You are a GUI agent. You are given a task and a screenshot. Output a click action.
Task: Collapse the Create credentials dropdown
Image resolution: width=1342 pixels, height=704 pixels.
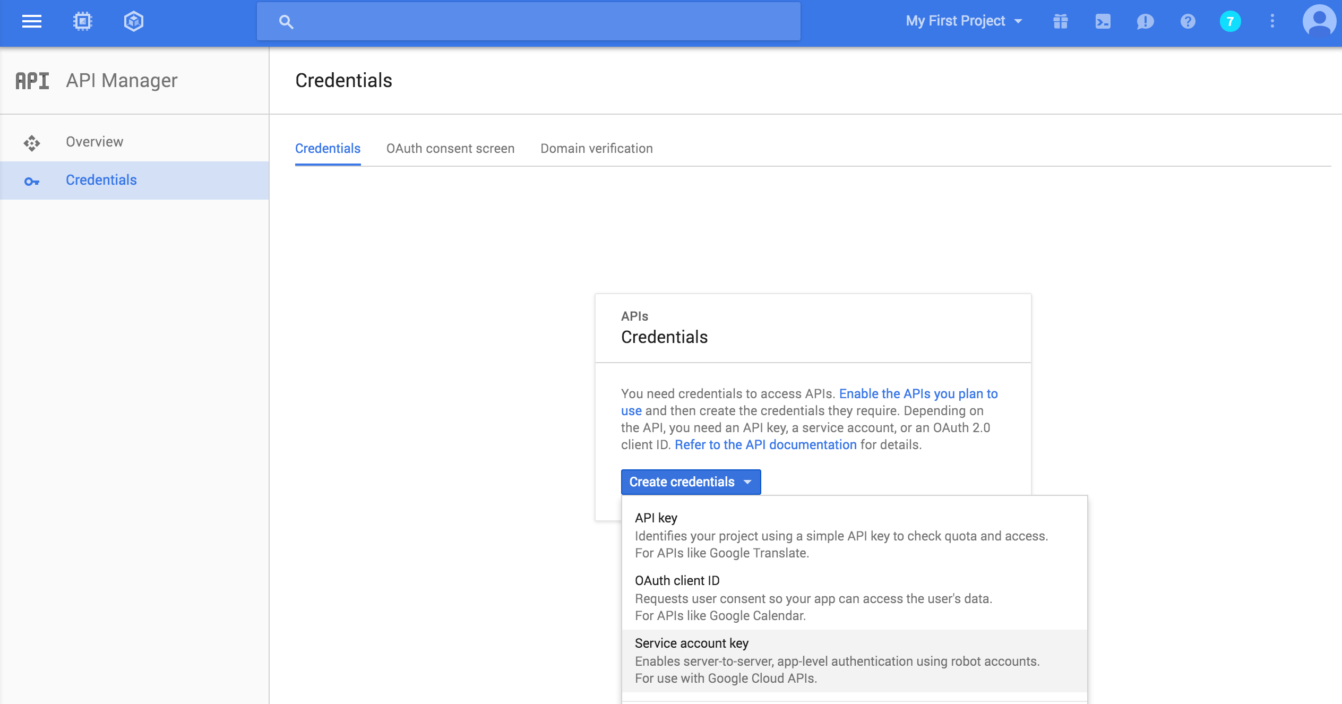[x=691, y=482]
